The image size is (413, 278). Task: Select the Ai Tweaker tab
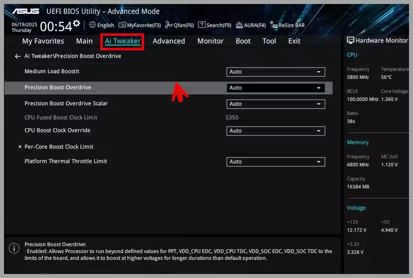[123, 41]
